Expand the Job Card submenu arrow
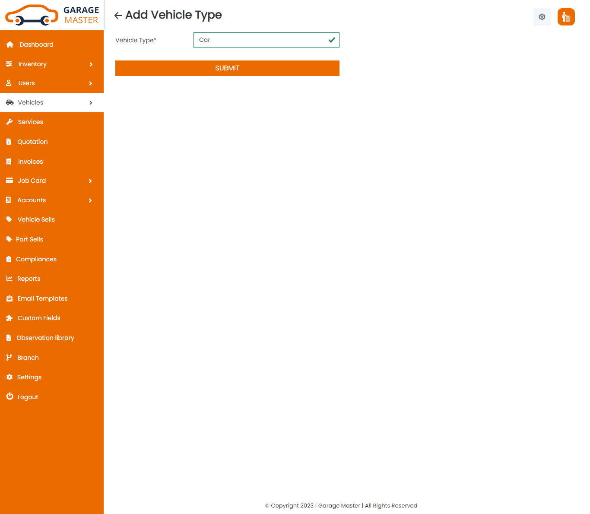 90,181
